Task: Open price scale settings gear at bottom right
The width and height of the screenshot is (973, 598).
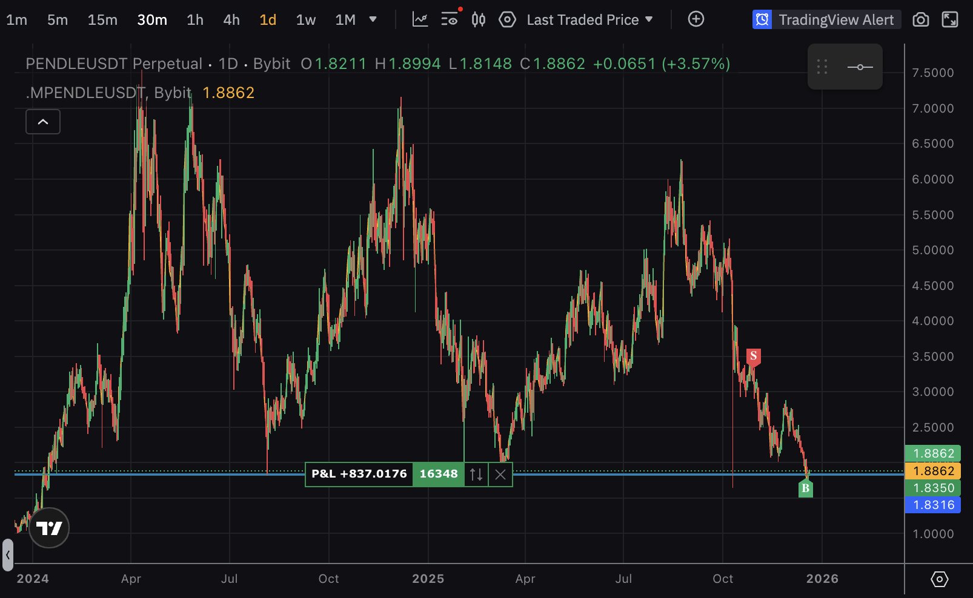Action: [x=939, y=579]
